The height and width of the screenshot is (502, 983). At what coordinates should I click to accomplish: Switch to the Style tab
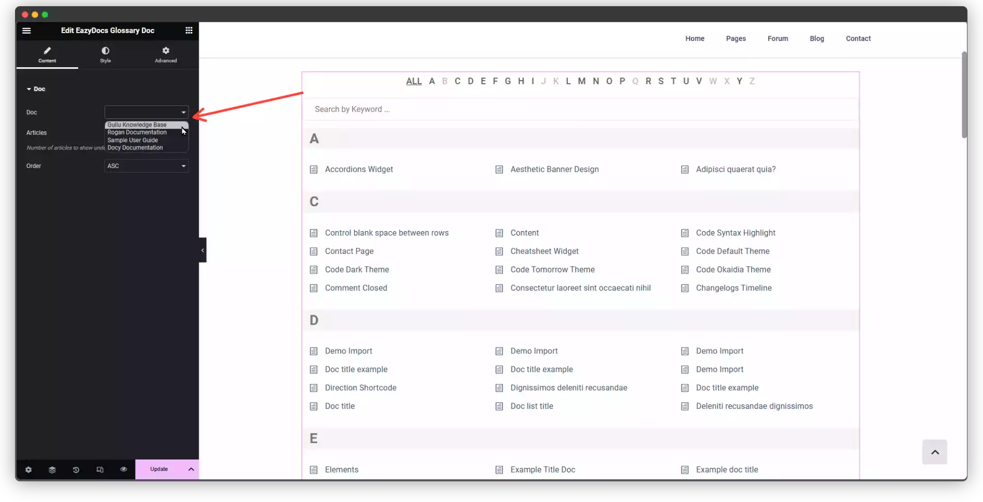[105, 54]
